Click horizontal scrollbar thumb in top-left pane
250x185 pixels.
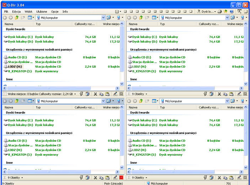point(49,88)
